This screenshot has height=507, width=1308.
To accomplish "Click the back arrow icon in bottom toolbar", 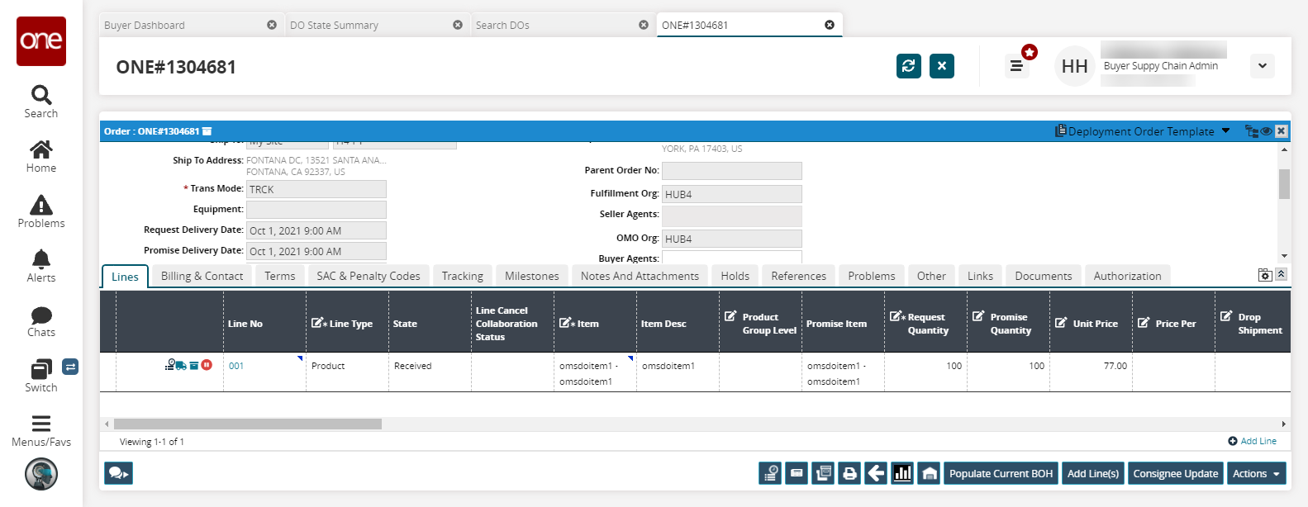I will click(x=876, y=473).
